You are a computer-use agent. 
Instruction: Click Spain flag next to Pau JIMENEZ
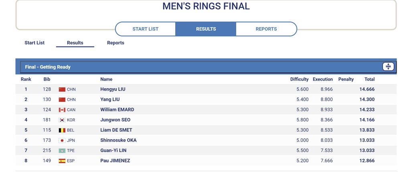click(62, 161)
